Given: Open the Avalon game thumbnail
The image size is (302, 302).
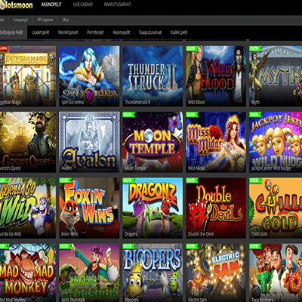Looking at the screenshot, I should [x=89, y=142].
